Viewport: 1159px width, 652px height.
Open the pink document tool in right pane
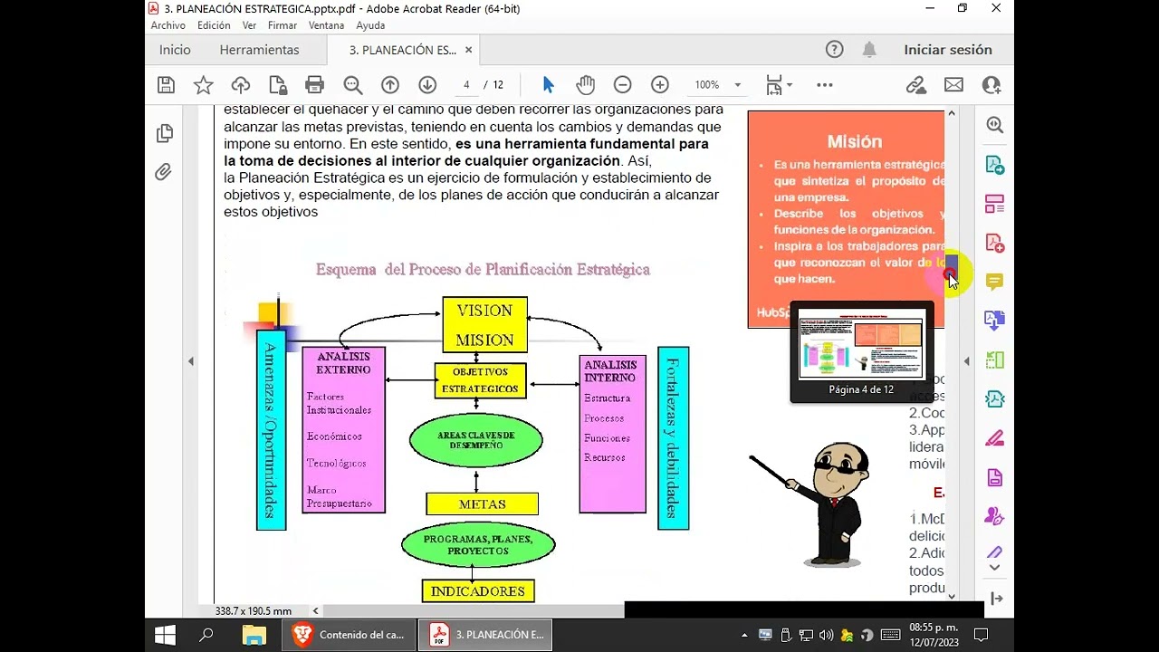995,477
